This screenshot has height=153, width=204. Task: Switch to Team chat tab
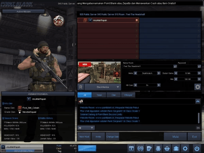[99, 95]
